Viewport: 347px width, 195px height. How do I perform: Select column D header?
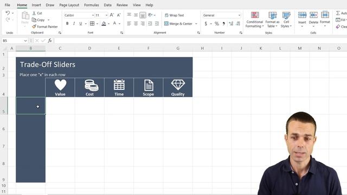click(89, 48)
